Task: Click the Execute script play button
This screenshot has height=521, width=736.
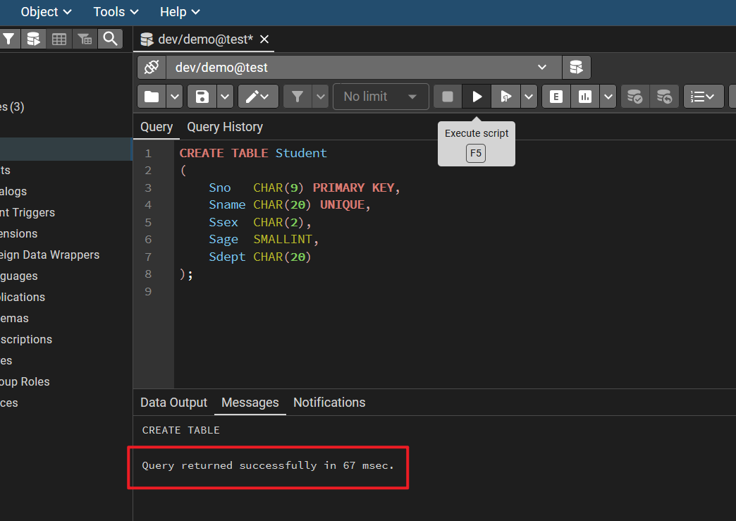Action: point(477,97)
